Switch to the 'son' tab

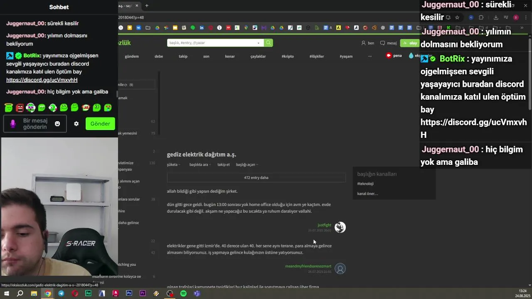[206, 56]
